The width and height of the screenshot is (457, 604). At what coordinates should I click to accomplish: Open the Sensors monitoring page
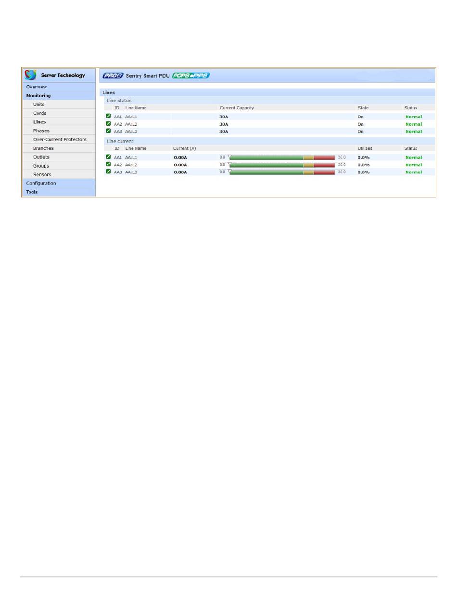tap(42, 174)
